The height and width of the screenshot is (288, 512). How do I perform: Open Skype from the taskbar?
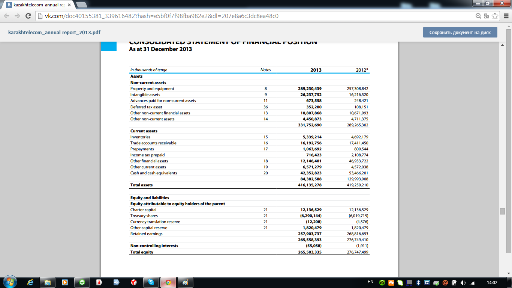point(151,282)
